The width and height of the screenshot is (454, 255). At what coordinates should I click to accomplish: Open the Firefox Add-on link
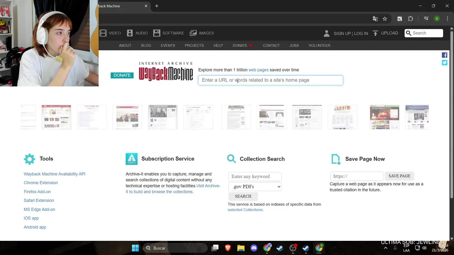(x=37, y=192)
